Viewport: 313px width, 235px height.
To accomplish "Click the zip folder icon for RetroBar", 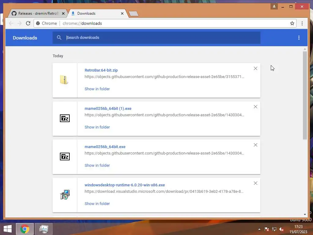I will [x=64, y=80].
